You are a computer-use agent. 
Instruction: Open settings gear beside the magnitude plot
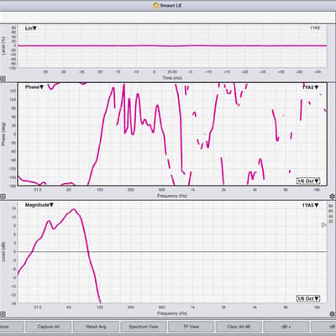(333, 314)
